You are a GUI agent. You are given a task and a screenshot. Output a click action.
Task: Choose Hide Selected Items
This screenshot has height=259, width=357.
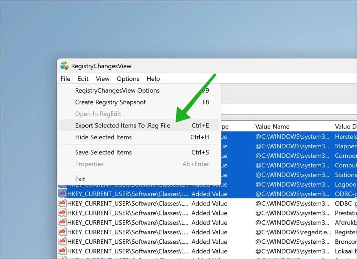(139, 137)
